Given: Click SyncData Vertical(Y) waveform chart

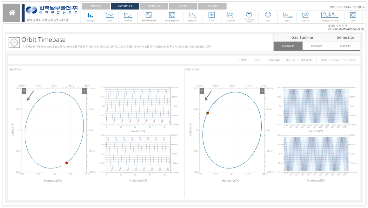Looking at the screenshot, I should click(138, 106).
